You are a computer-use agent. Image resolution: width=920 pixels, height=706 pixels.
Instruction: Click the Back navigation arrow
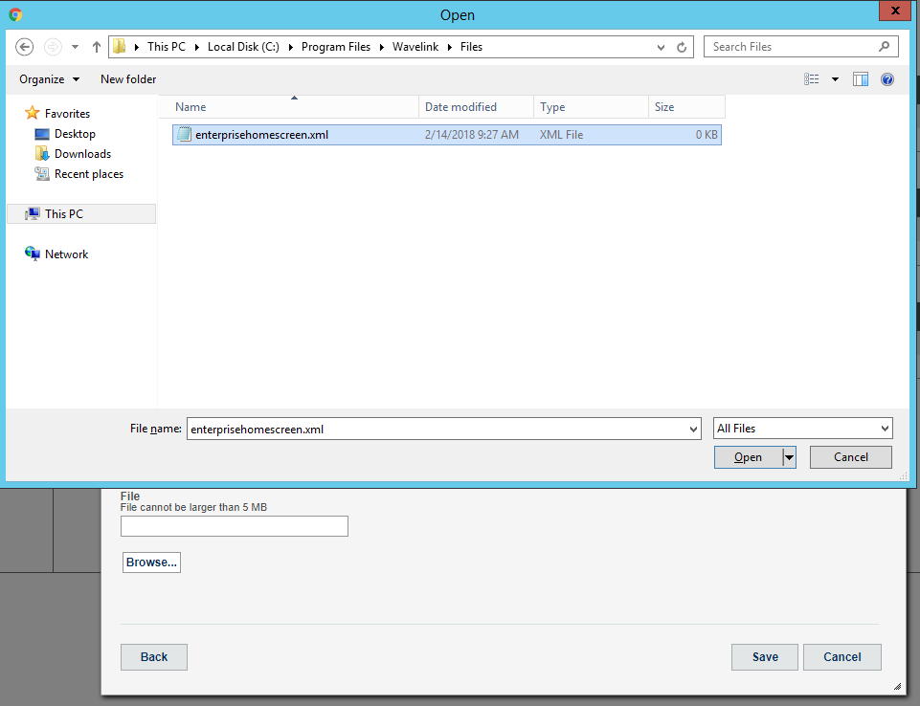[x=24, y=46]
